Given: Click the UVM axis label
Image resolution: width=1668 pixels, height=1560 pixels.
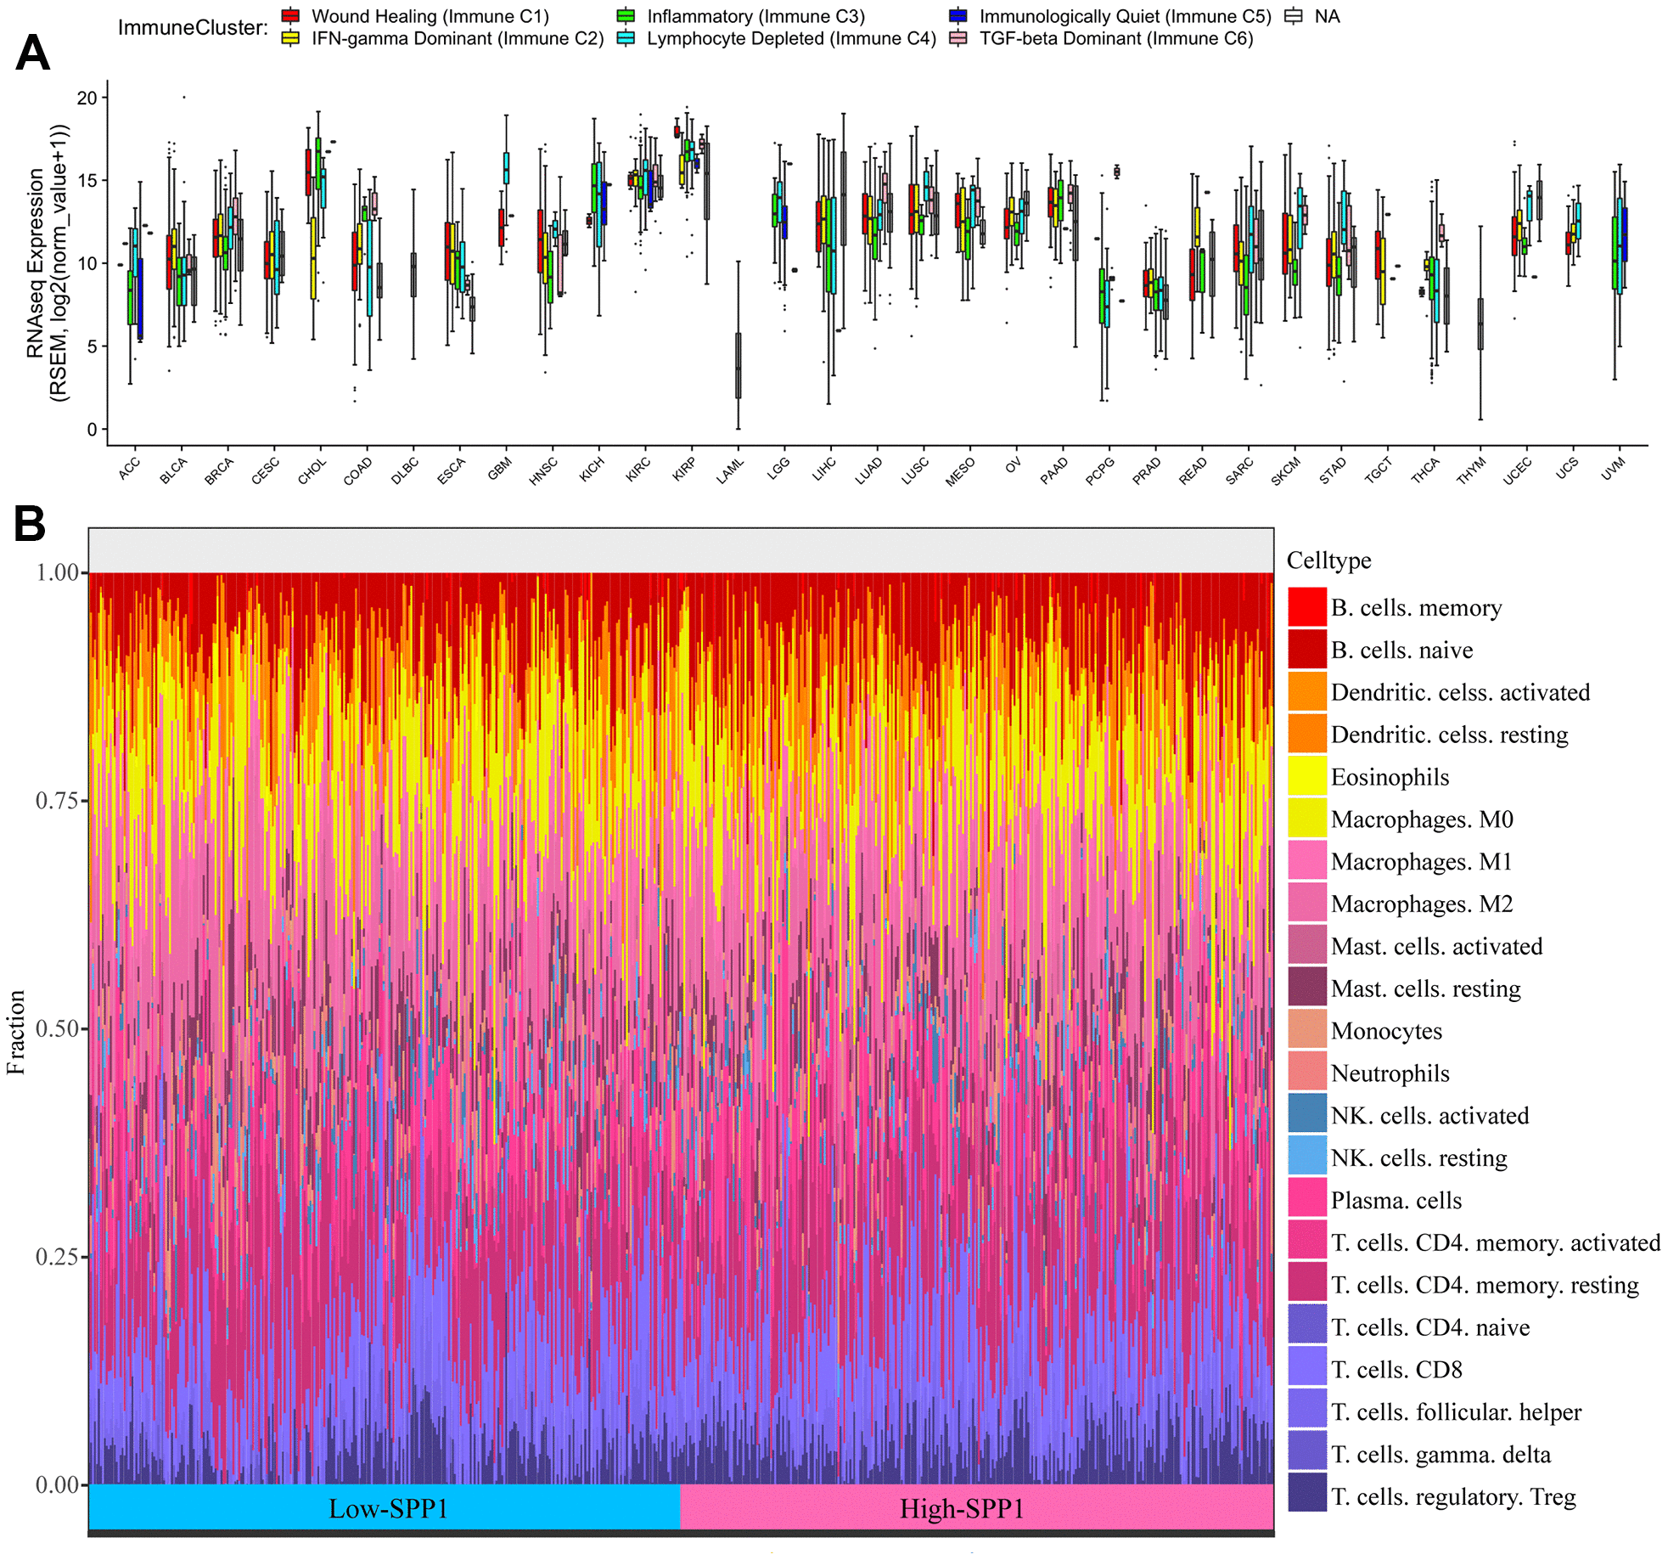Looking at the screenshot, I should [1613, 469].
